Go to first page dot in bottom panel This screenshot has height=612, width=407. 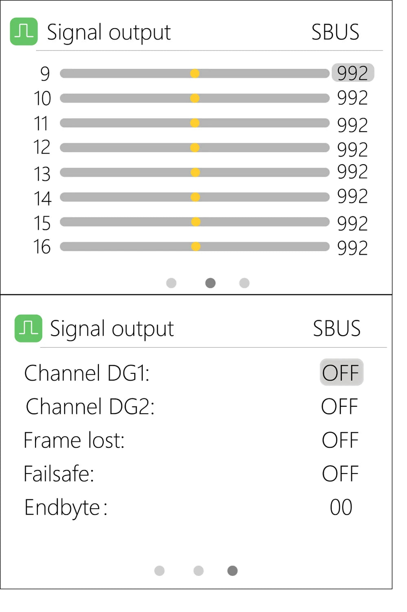tap(160, 571)
